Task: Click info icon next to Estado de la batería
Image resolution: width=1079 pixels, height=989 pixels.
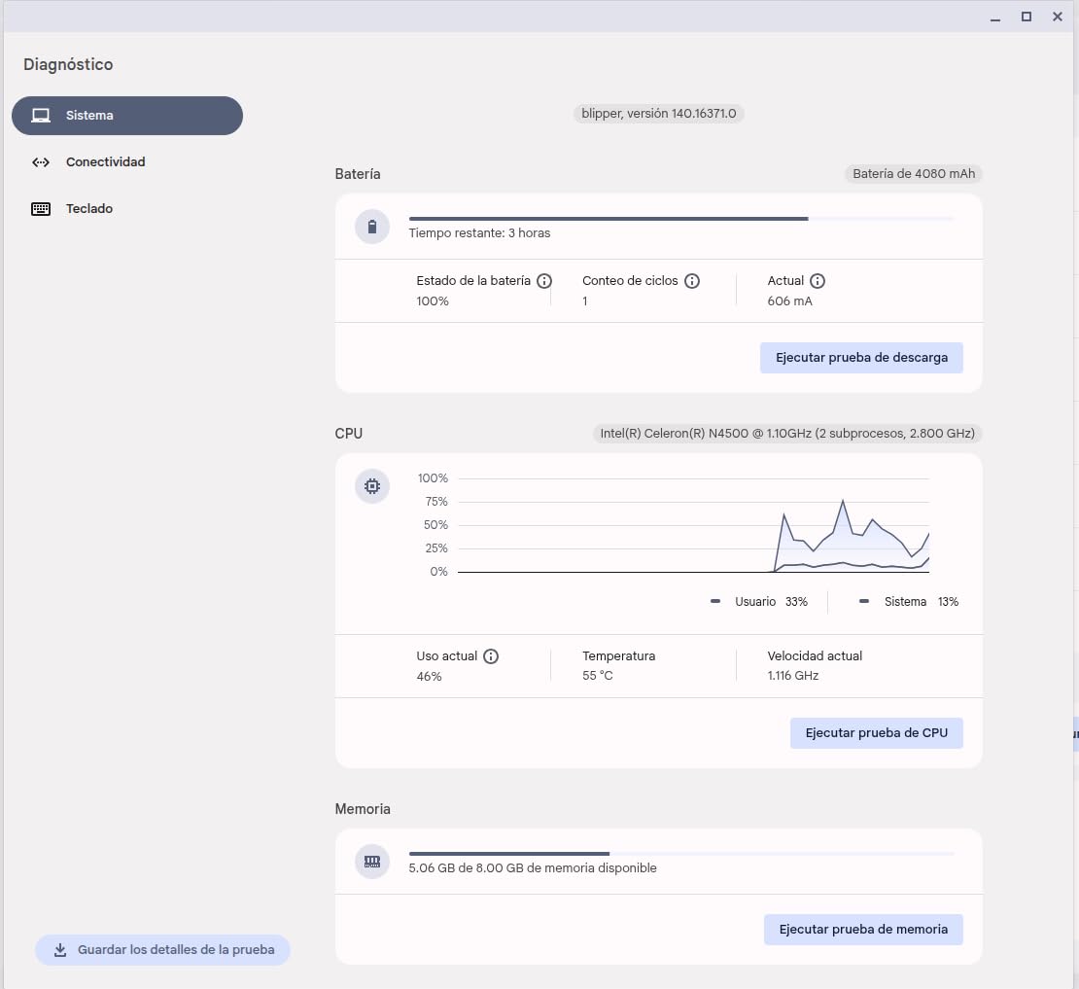Action: 544,281
